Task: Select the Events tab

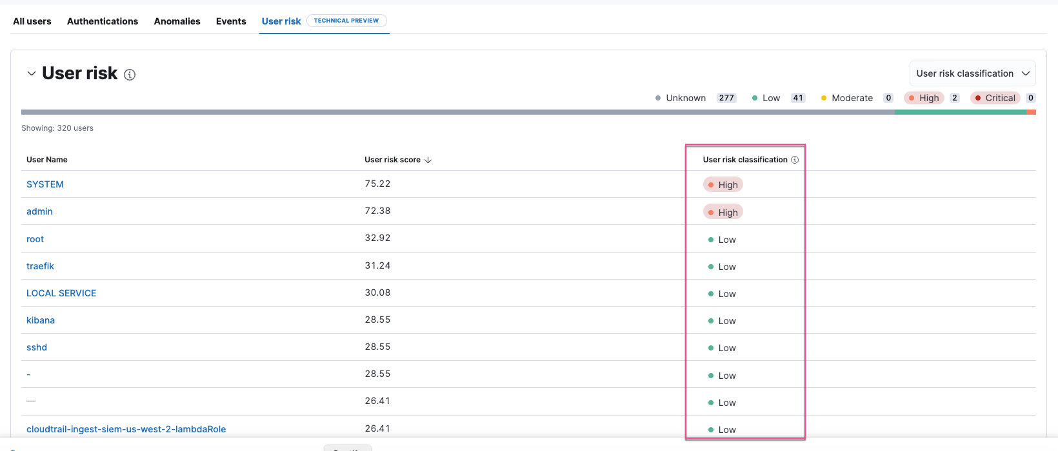Action: (231, 21)
